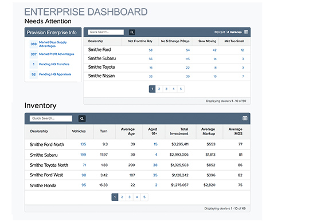Click the 52 count badge

(x=33, y=74)
